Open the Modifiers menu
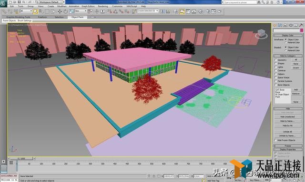The width and height of the screenshot is (305, 182). (62, 6)
